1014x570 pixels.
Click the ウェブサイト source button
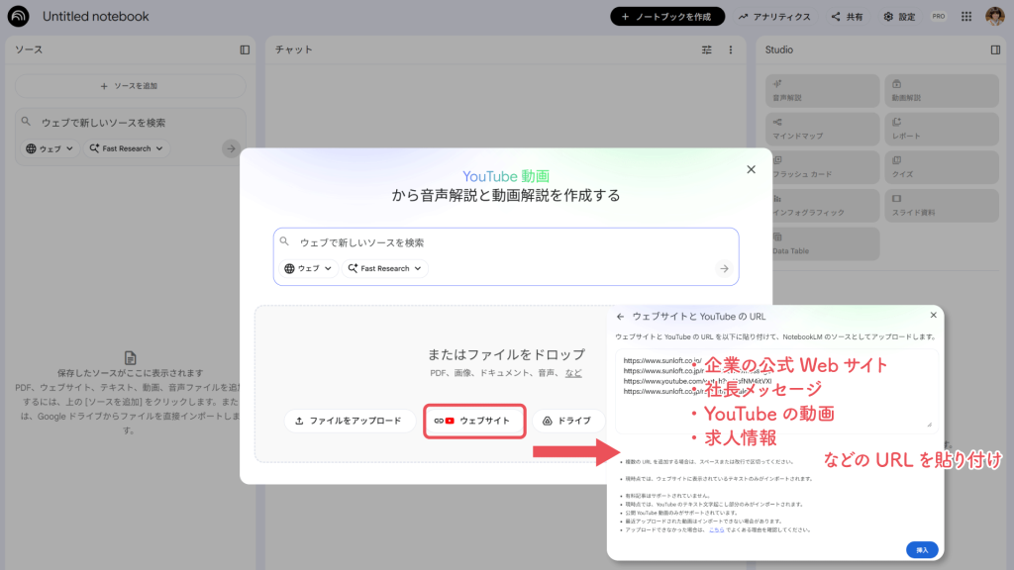point(472,421)
